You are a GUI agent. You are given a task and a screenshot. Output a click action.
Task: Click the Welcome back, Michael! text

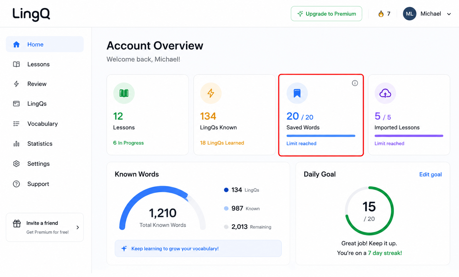point(143,59)
